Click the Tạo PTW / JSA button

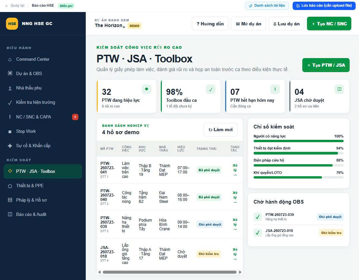point(326,65)
